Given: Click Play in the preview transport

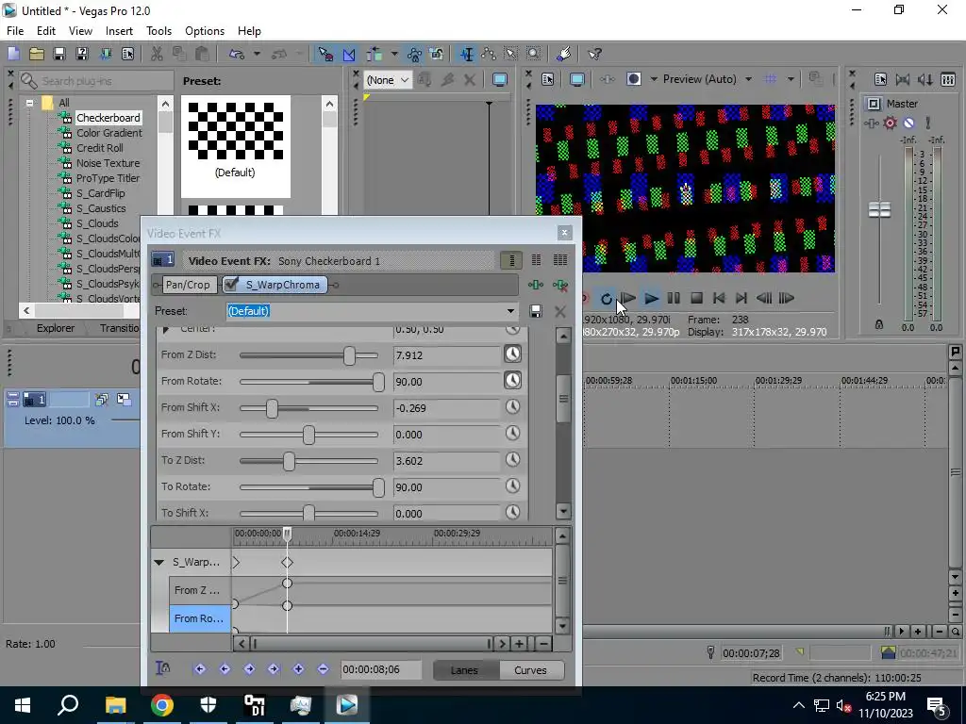Looking at the screenshot, I should 651,299.
